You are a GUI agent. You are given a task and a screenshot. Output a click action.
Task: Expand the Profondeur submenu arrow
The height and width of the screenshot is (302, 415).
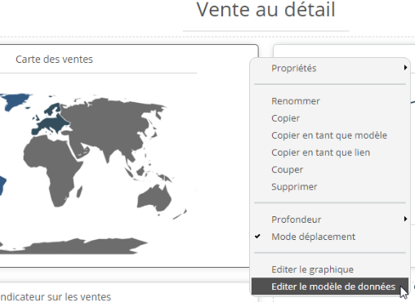click(405, 219)
